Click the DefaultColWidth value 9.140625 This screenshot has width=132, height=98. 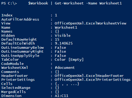pos(64,43)
